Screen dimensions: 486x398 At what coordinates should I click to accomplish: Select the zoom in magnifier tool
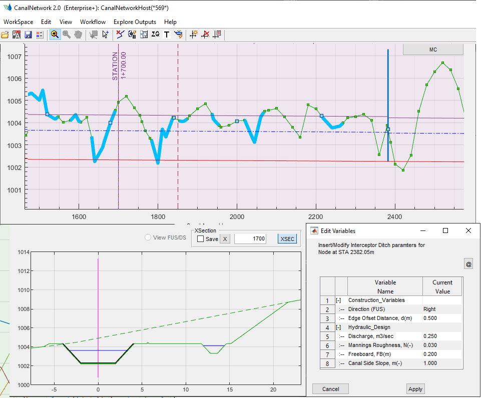coord(55,34)
